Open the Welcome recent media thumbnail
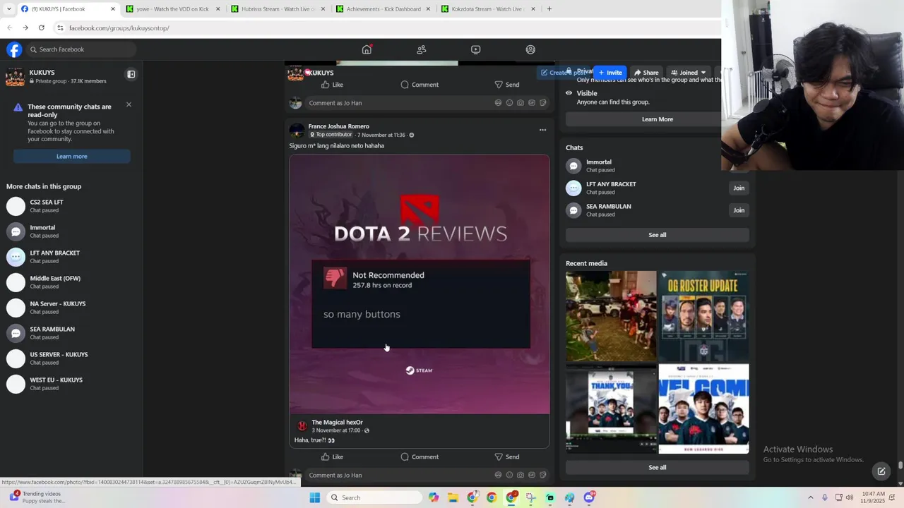The height and width of the screenshot is (508, 904). pyautogui.click(x=704, y=409)
